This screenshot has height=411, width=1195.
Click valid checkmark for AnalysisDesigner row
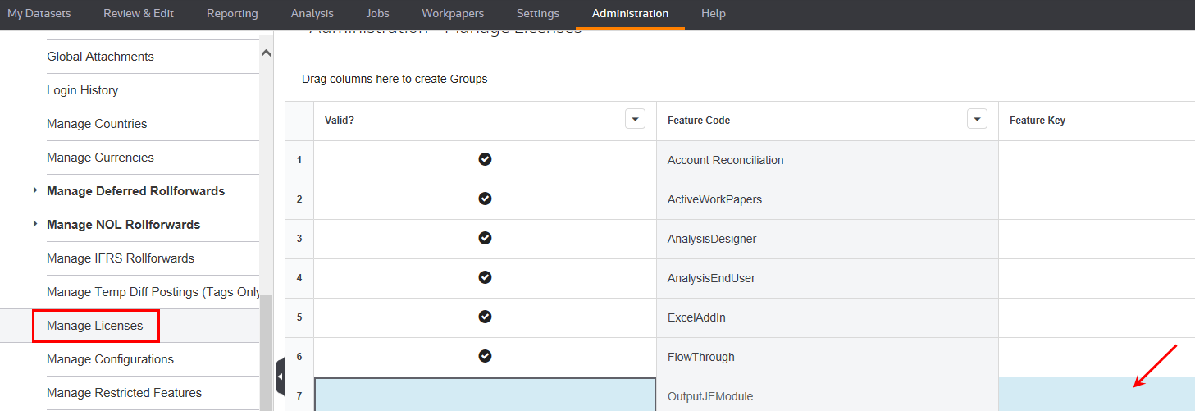coord(485,239)
